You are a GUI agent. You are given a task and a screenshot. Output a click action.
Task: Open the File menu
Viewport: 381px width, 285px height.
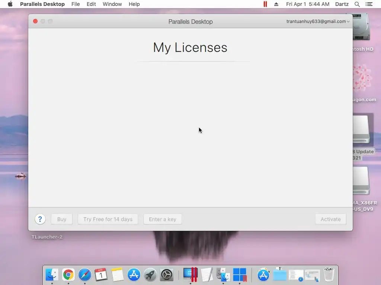point(76,4)
